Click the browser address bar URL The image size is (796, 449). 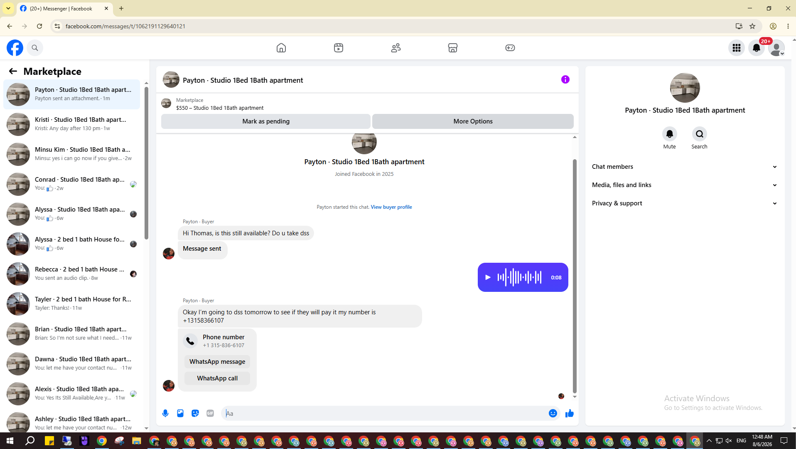(125, 26)
